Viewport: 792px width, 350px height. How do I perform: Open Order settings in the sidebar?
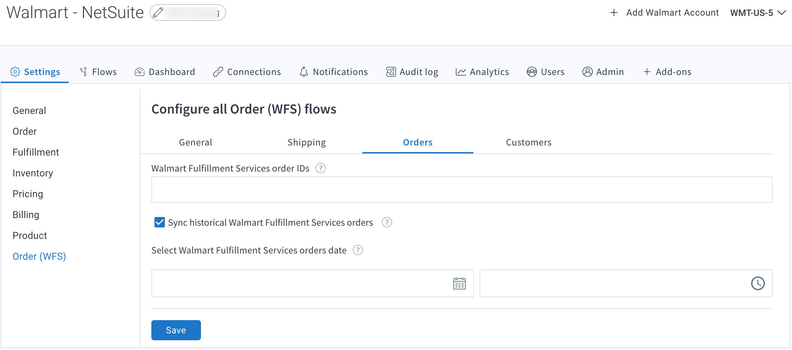point(25,131)
